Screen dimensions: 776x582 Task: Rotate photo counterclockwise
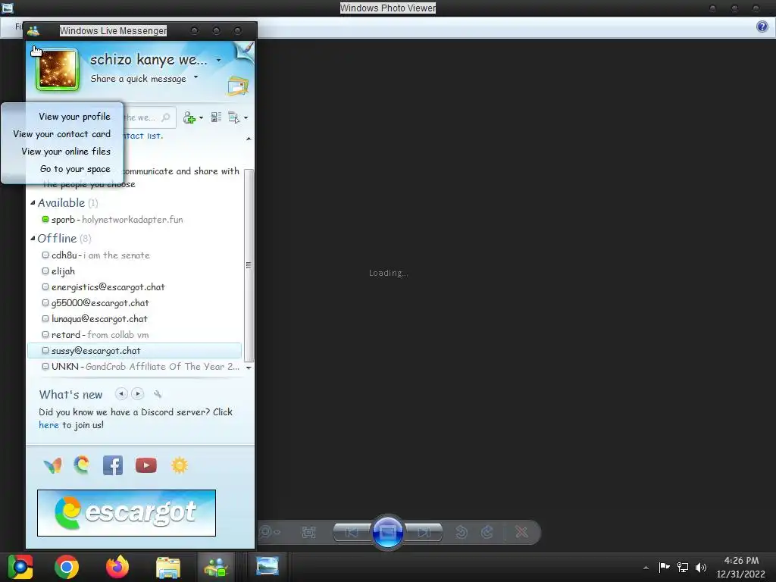click(x=462, y=533)
